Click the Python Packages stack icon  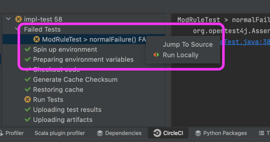point(198,133)
